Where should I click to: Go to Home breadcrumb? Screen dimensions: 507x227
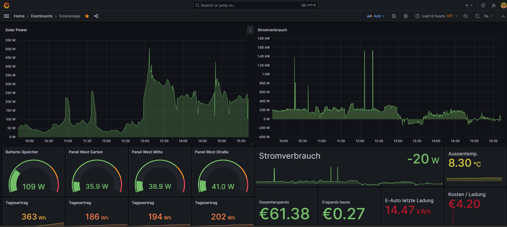[19, 16]
